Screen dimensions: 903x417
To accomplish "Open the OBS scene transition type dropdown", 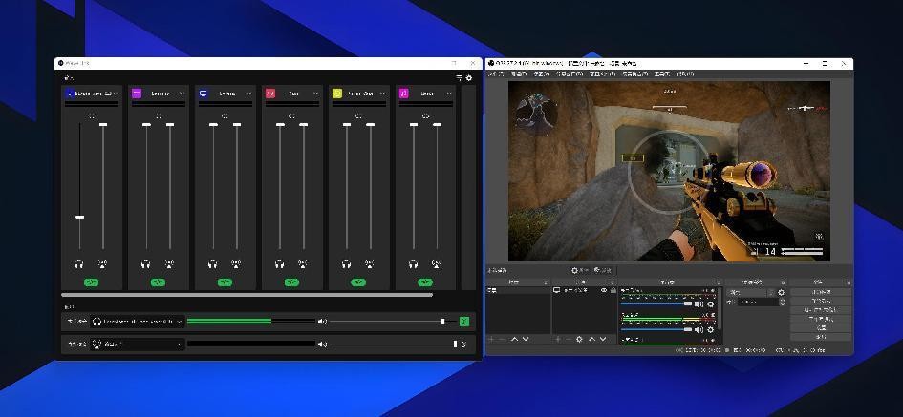I will (751, 292).
